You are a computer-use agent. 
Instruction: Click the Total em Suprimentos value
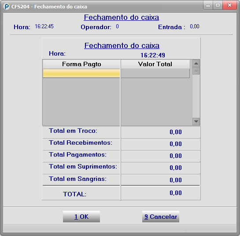coord(176,168)
